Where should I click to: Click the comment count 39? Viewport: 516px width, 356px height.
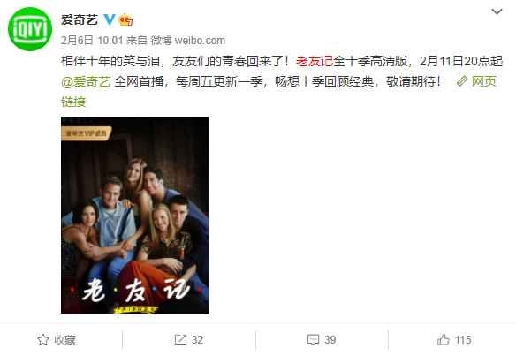[x=330, y=339]
